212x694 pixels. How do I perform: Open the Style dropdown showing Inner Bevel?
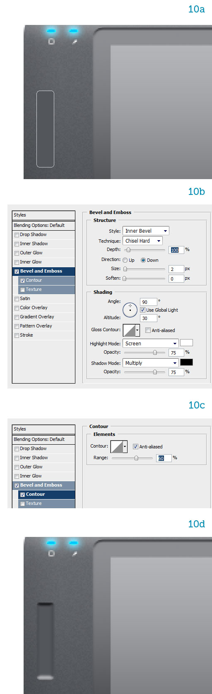pyautogui.click(x=146, y=231)
